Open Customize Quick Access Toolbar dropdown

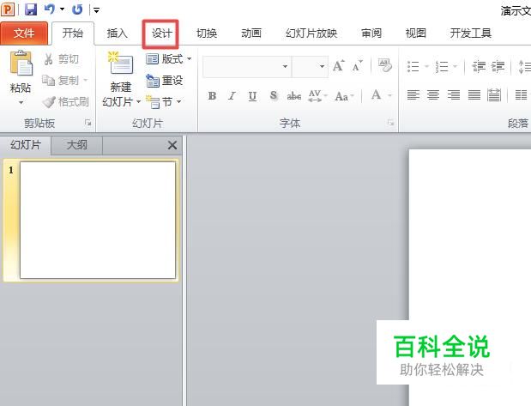click(x=97, y=10)
